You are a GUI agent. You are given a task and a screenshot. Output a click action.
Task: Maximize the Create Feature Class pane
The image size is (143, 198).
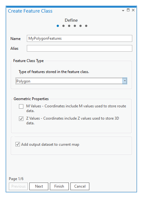(x=128, y=10)
